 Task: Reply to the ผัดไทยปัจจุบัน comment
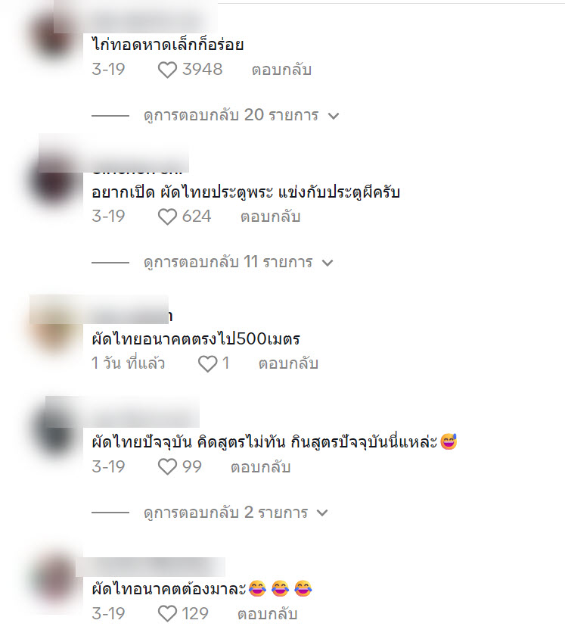click(x=260, y=466)
